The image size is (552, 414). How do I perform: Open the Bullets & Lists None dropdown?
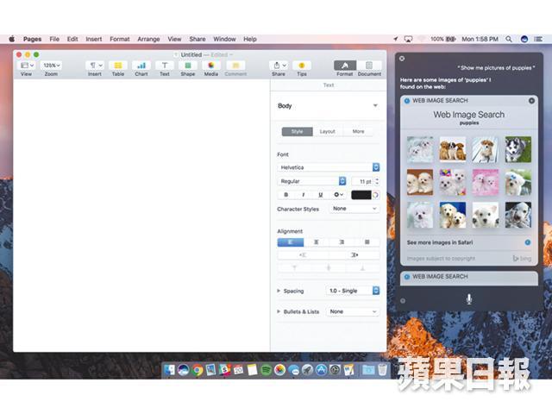tap(353, 312)
